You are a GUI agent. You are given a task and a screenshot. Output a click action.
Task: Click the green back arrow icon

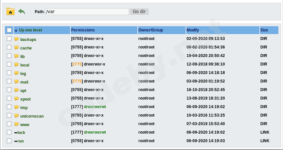point(21,11)
